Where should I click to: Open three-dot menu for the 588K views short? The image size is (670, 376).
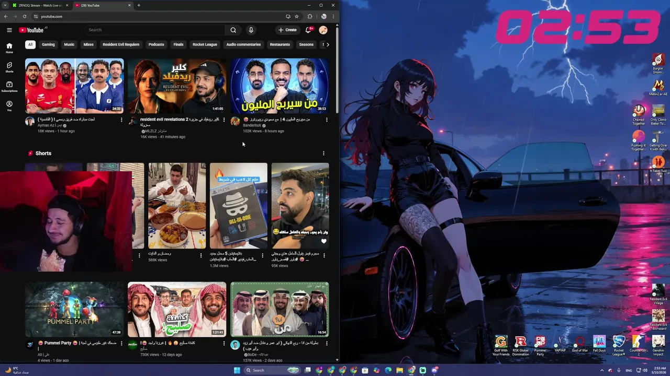pos(201,255)
